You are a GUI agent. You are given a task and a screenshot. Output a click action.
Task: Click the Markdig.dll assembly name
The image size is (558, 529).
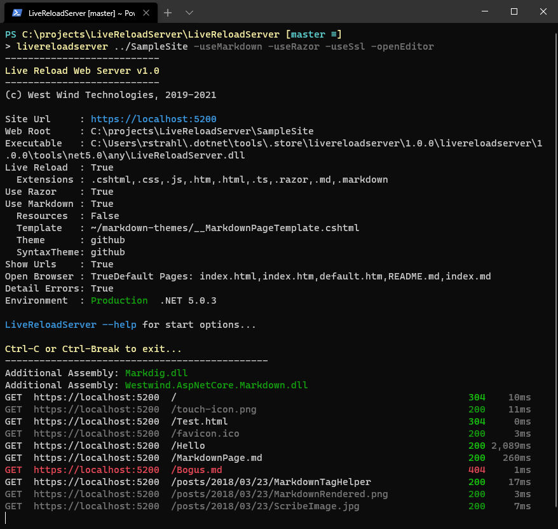(156, 373)
